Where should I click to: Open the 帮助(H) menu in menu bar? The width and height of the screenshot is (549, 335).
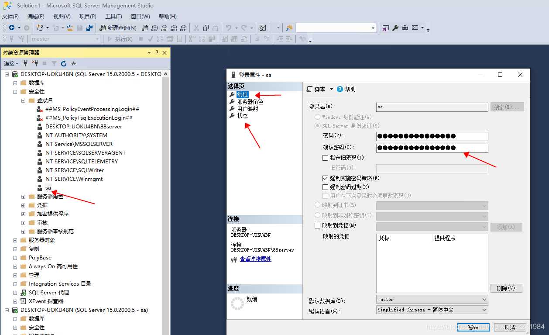pyautogui.click(x=168, y=17)
